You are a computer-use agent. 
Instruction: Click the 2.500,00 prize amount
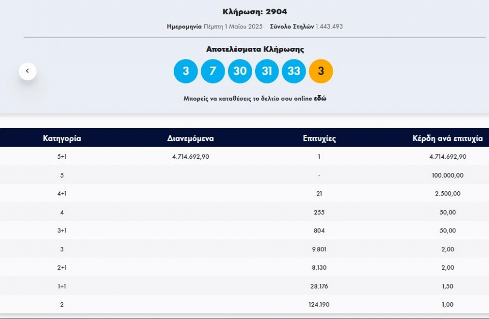pos(447,194)
